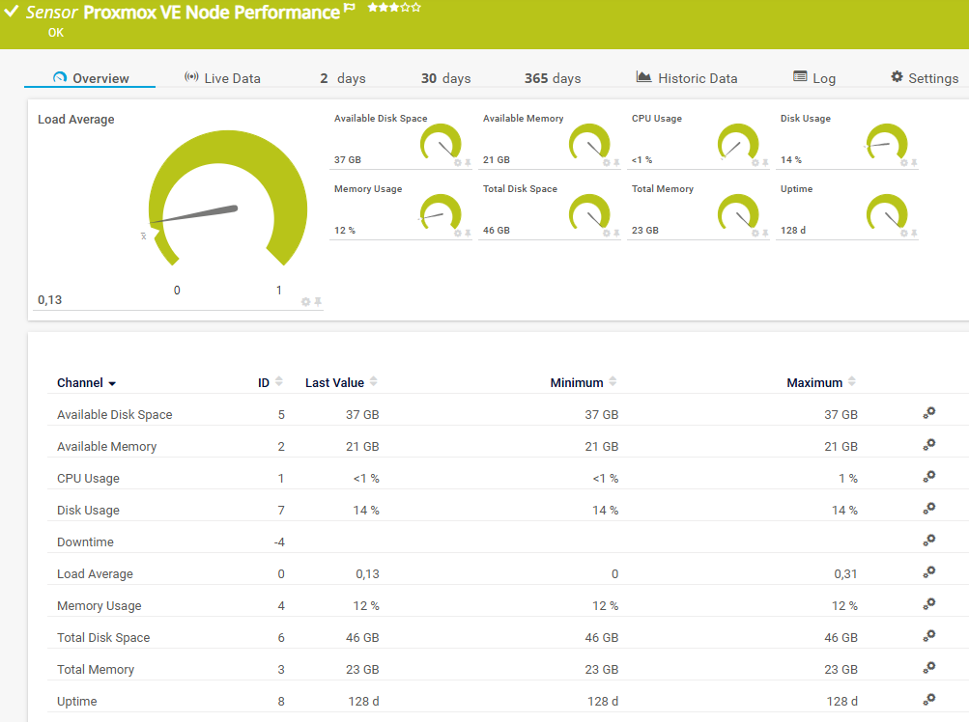969x722 pixels.
Task: Open settings gear for Total Memory row
Action: coord(928,668)
